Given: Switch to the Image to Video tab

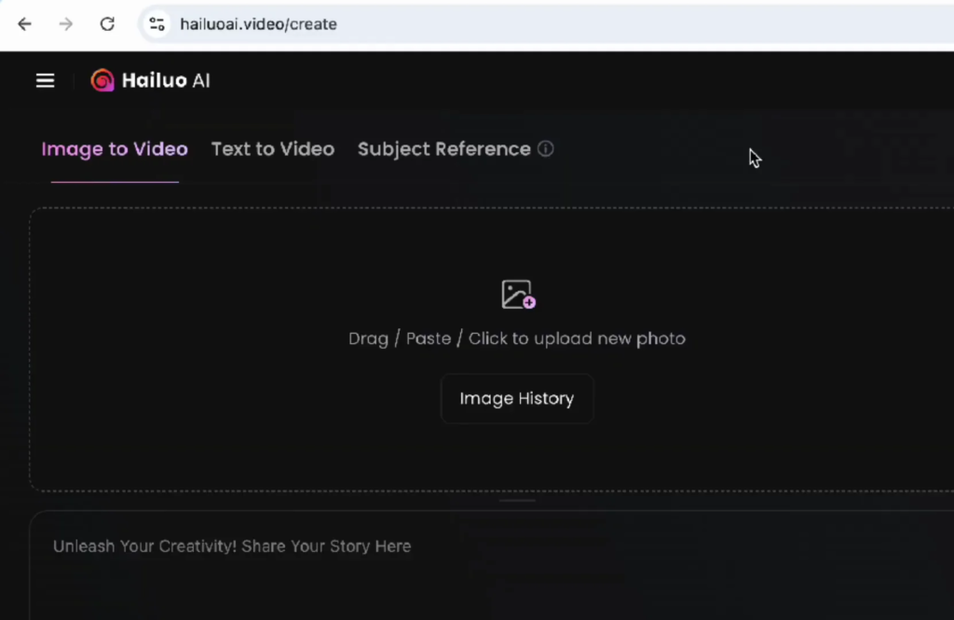Looking at the screenshot, I should coord(115,149).
